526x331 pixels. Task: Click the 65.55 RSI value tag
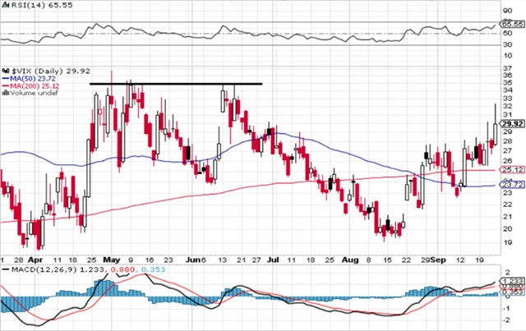(511, 25)
